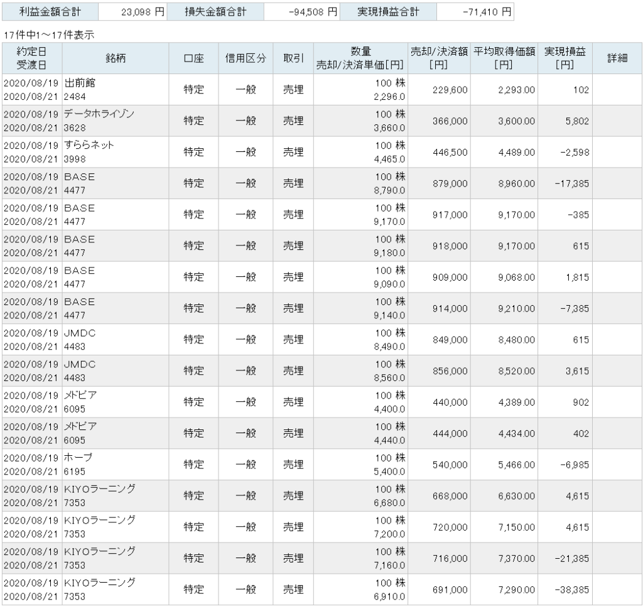
Task: Click the 402 realized profit value
Action: pos(581,433)
